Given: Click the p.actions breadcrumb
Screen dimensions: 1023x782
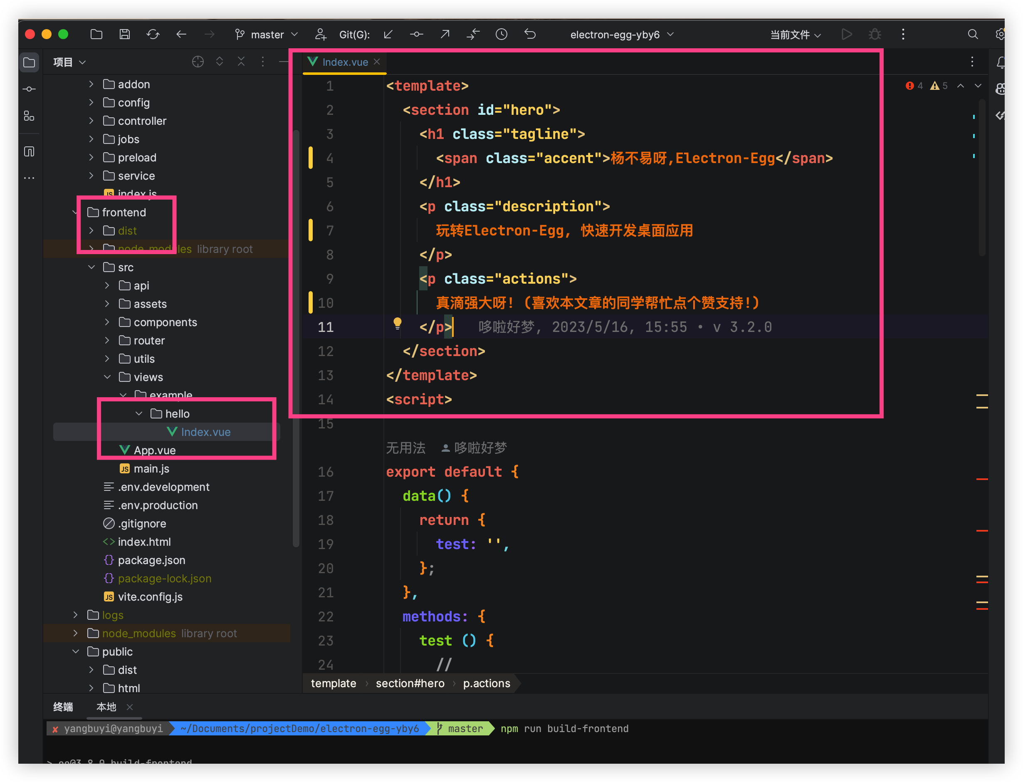Looking at the screenshot, I should click(x=487, y=684).
